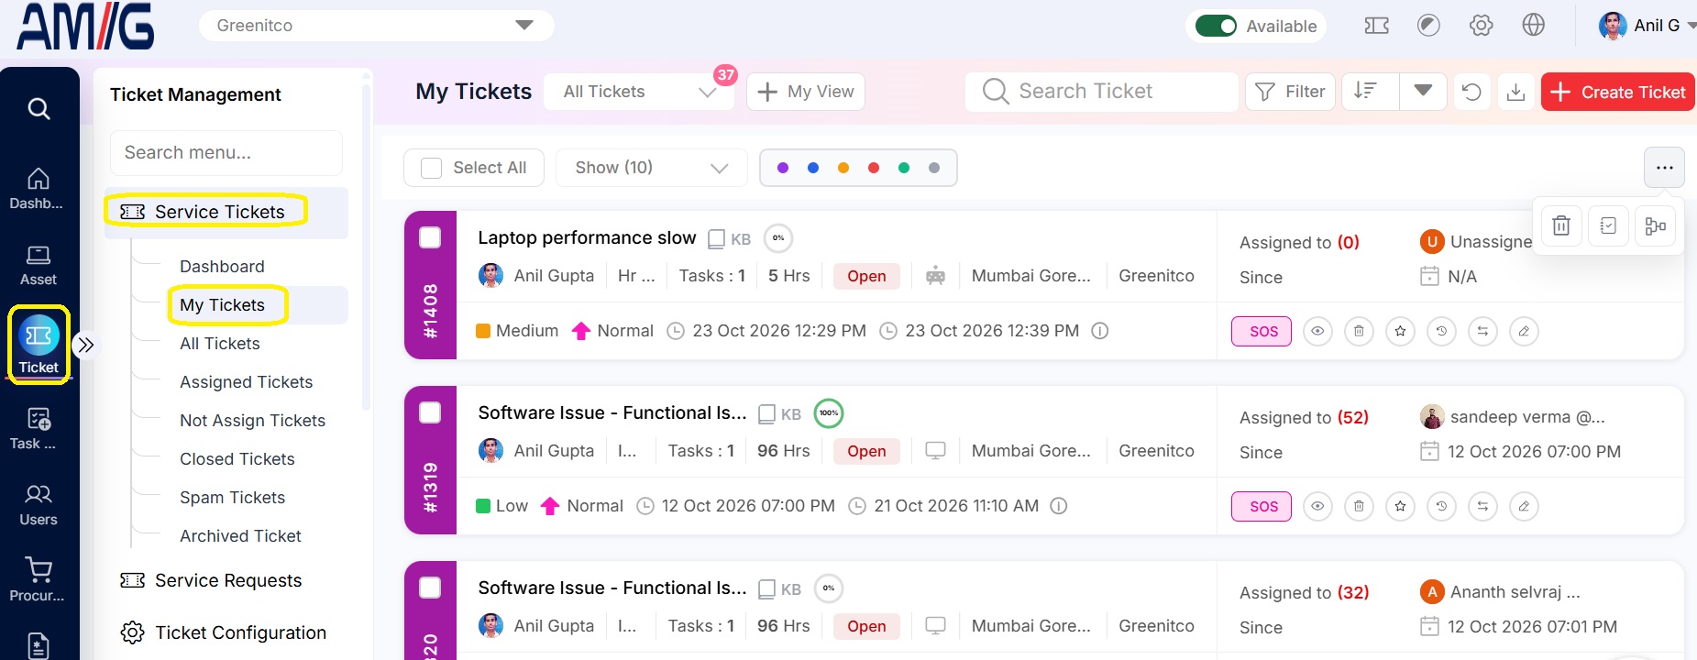
Task: Delete ticket #1408 using its trash icon
Action: pos(1359,331)
